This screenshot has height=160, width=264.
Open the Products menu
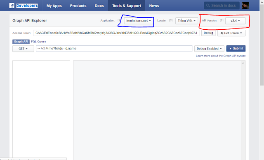[x=78, y=6]
